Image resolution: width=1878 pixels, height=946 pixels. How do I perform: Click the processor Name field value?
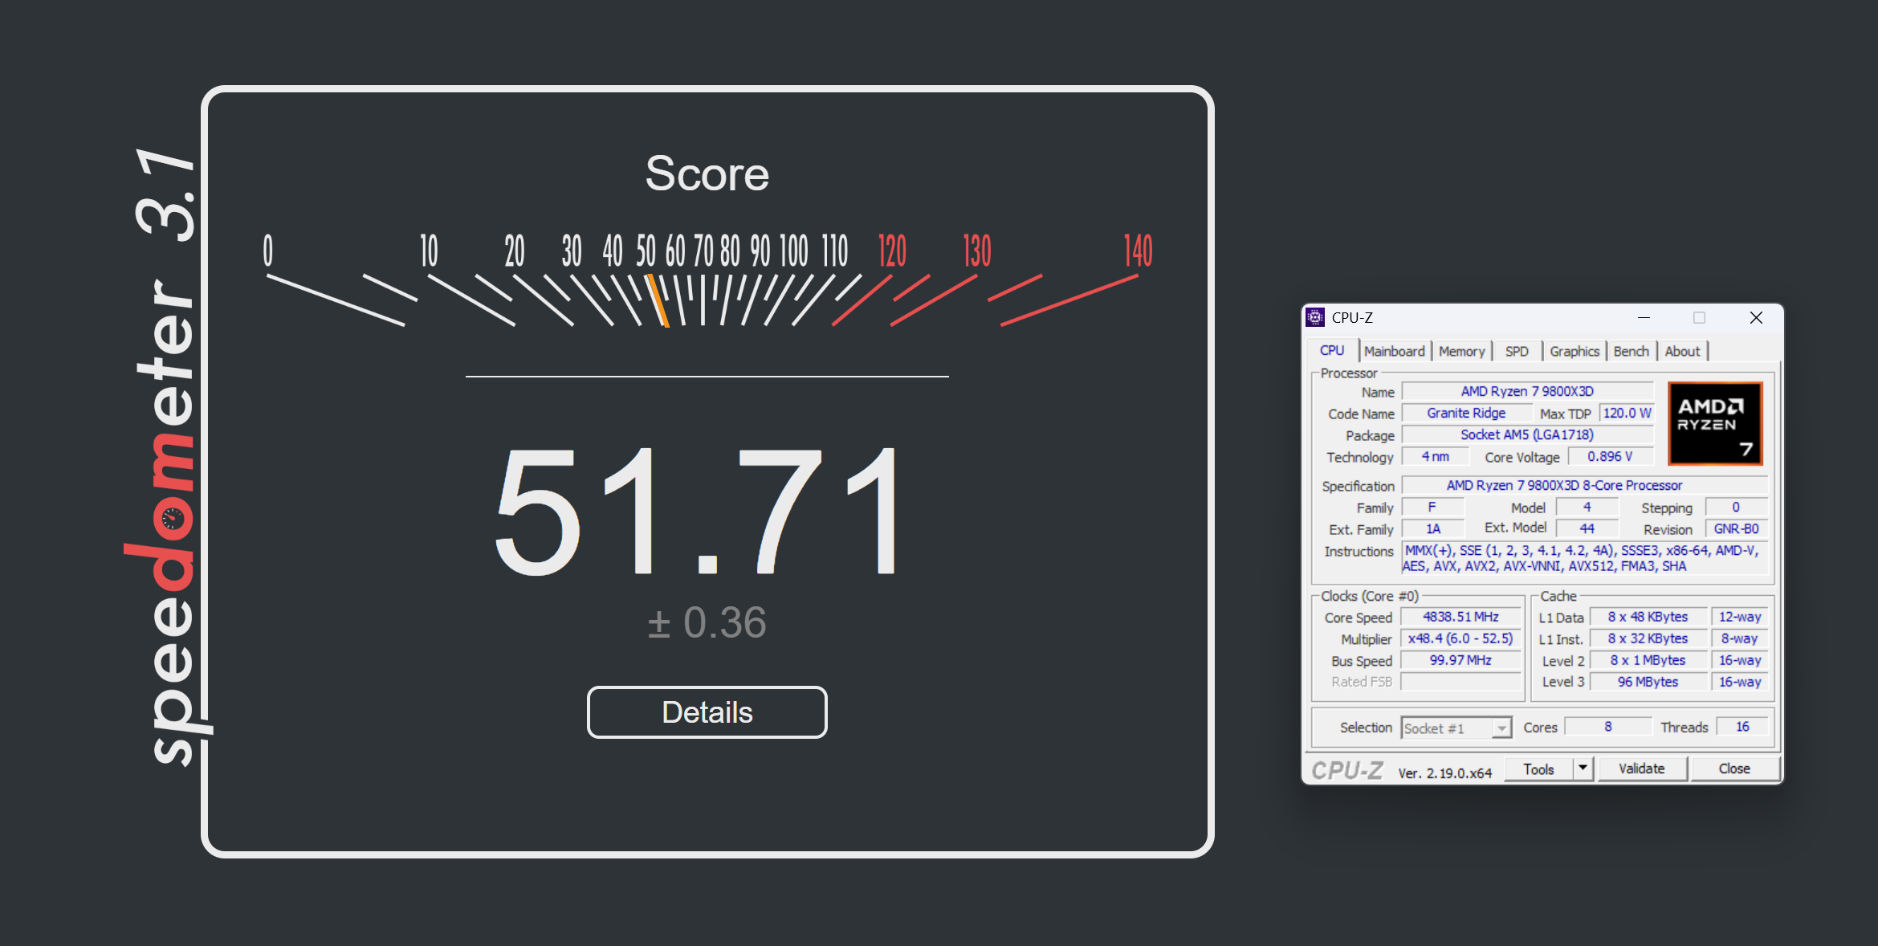(x=1527, y=391)
